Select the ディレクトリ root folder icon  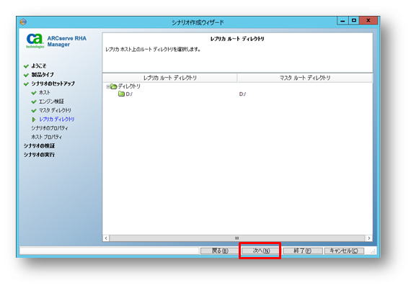coord(113,86)
